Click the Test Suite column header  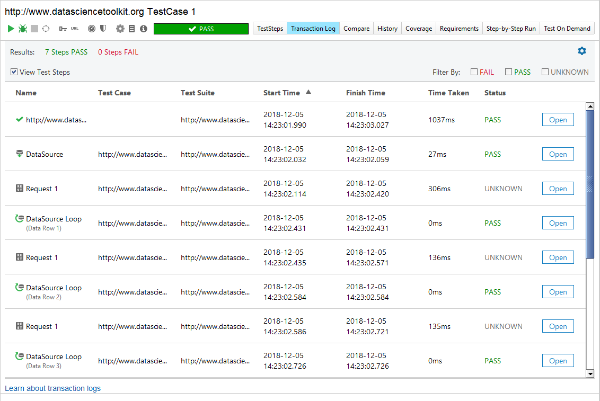(198, 93)
